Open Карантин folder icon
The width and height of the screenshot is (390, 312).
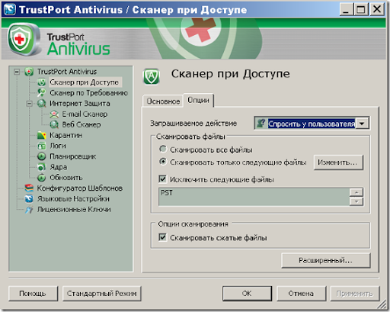(41, 135)
